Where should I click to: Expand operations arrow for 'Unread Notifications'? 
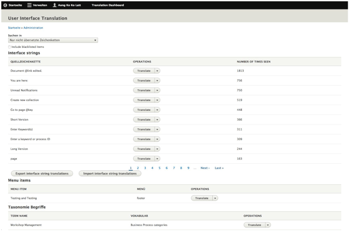click(x=157, y=90)
